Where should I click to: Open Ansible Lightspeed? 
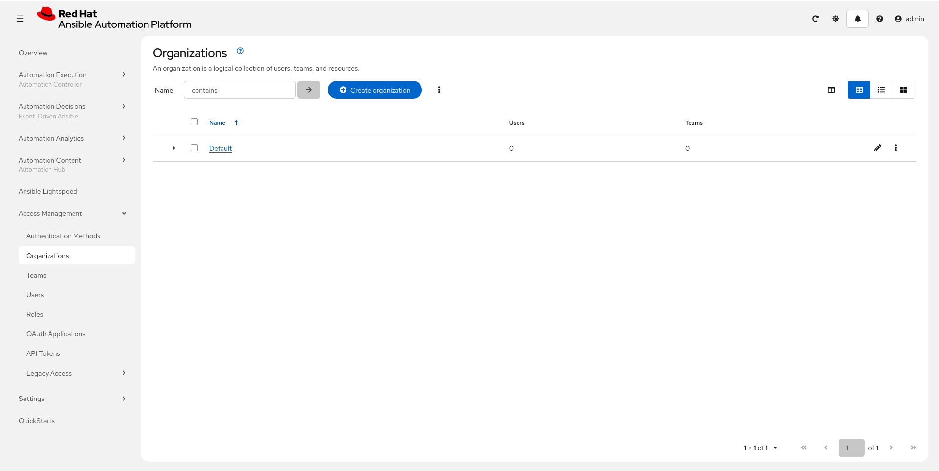coord(48,191)
